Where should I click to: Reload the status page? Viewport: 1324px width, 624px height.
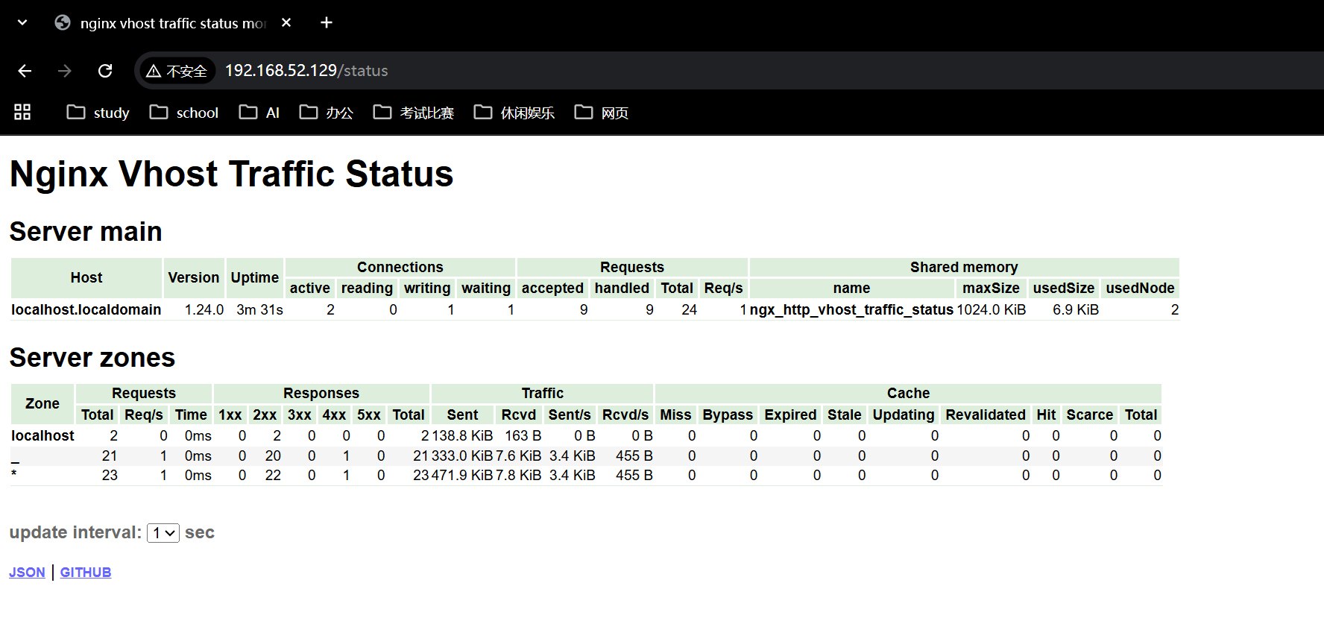[x=105, y=71]
